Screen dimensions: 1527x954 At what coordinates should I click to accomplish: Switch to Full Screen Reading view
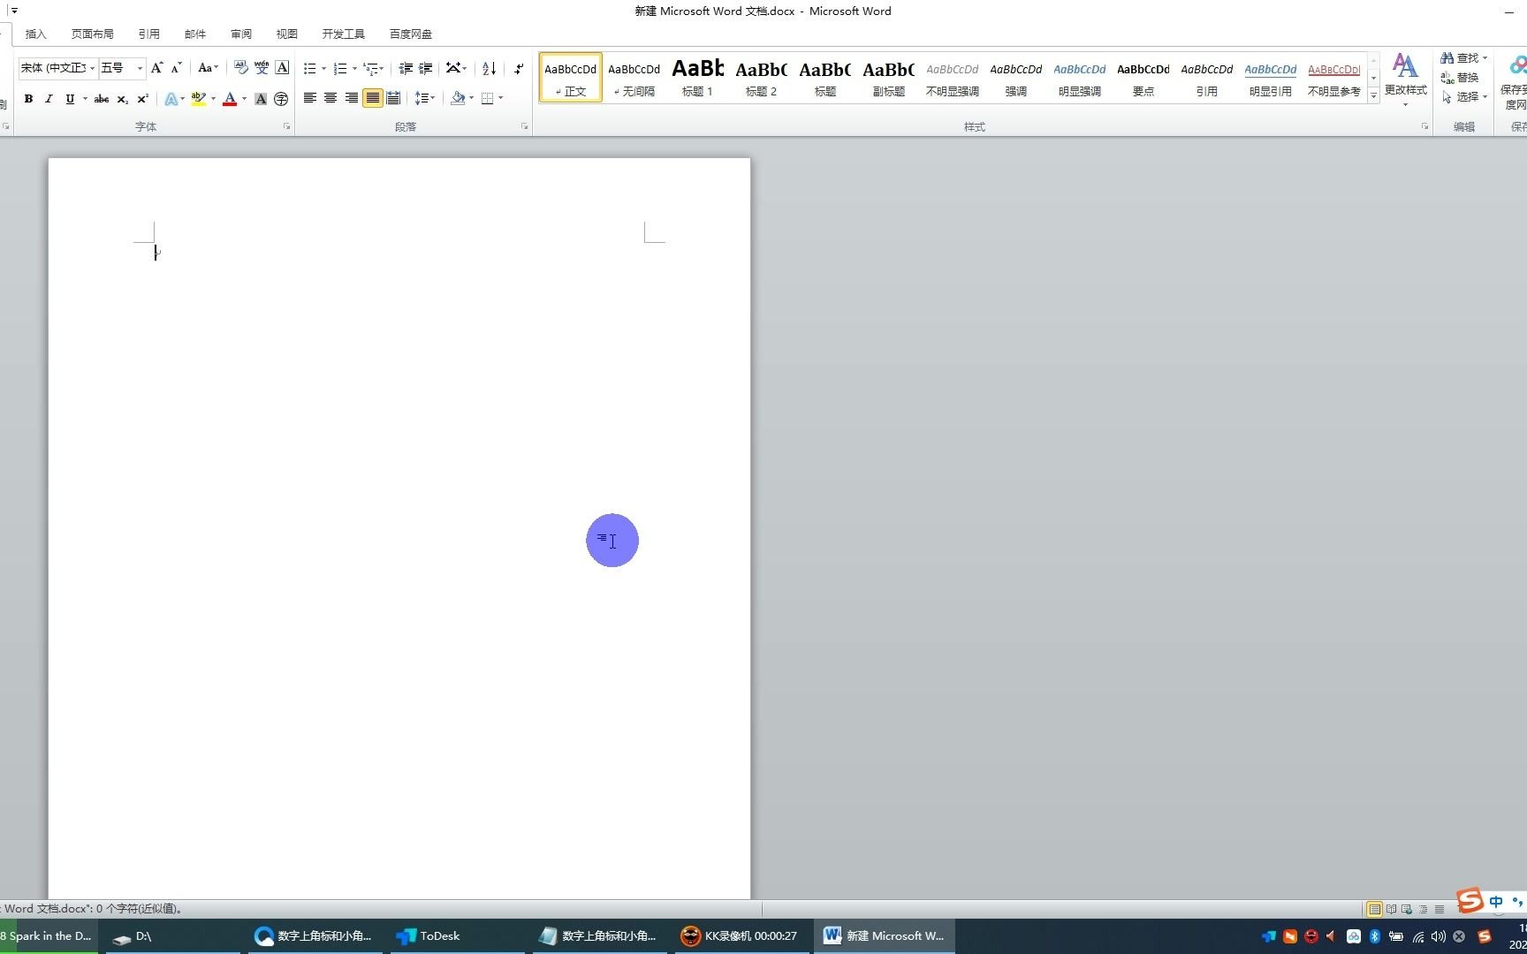(x=1391, y=909)
